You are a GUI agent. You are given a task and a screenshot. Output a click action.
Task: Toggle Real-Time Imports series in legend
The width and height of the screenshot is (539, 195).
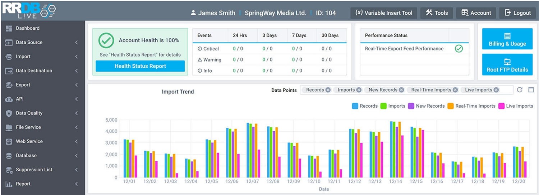coord(471,106)
